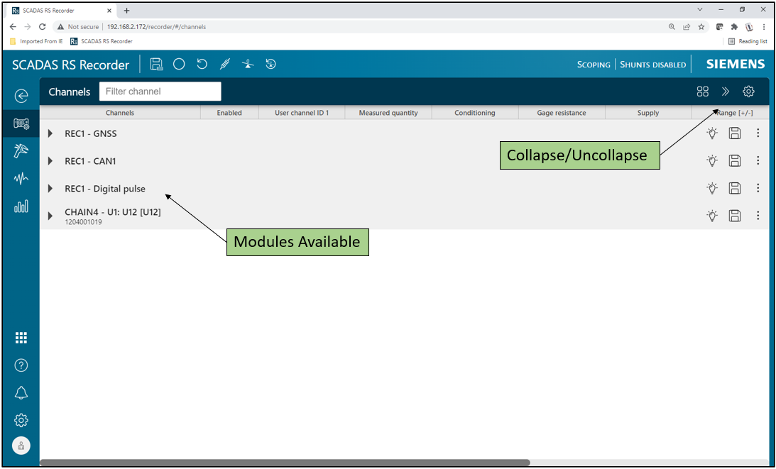Viewport: 776px width, 469px height.
Task: Expand the REC1 - Digital pulse module
Action: [50, 189]
